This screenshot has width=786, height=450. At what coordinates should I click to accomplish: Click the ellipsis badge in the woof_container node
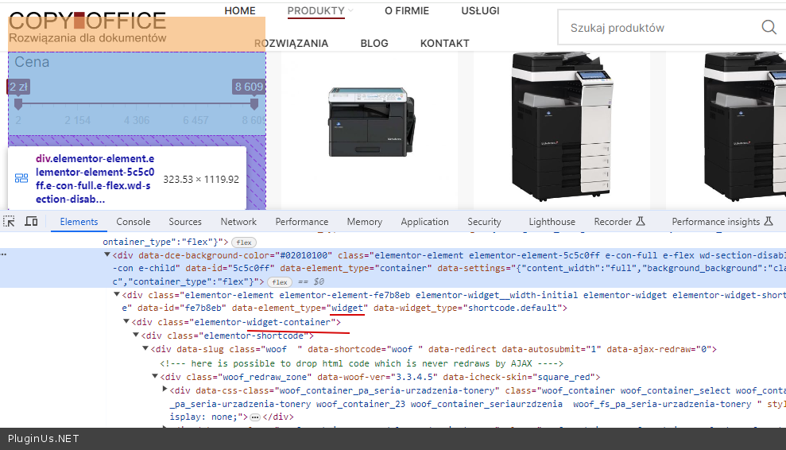(254, 417)
